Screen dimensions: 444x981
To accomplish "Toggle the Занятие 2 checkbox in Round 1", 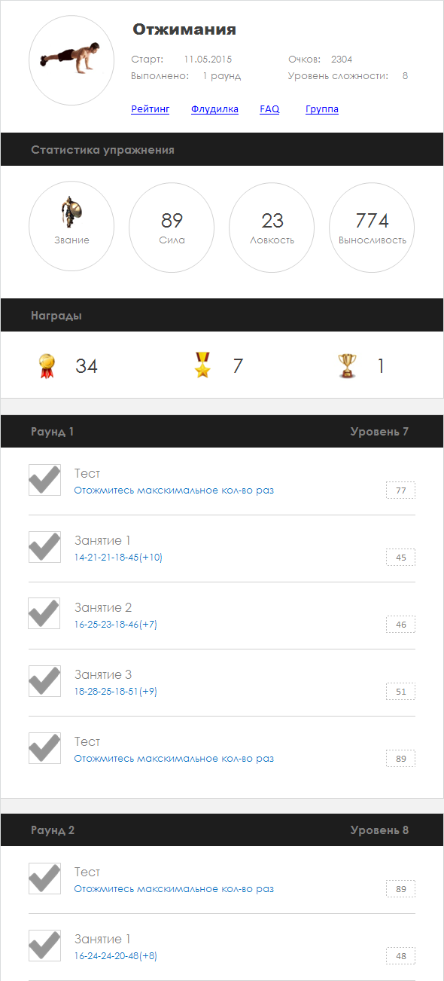I will pos(44,613).
